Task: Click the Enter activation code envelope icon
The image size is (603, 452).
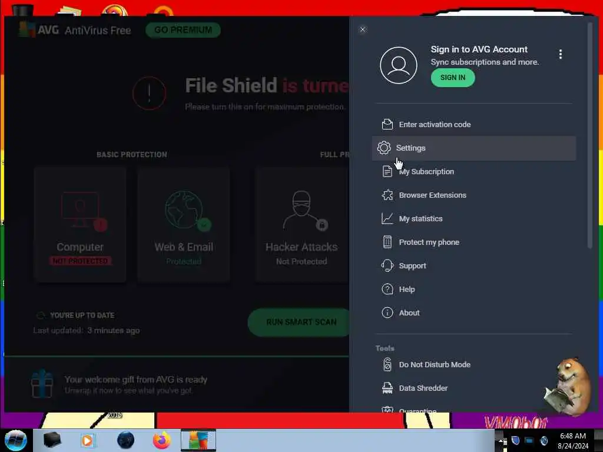Action: coord(387,124)
